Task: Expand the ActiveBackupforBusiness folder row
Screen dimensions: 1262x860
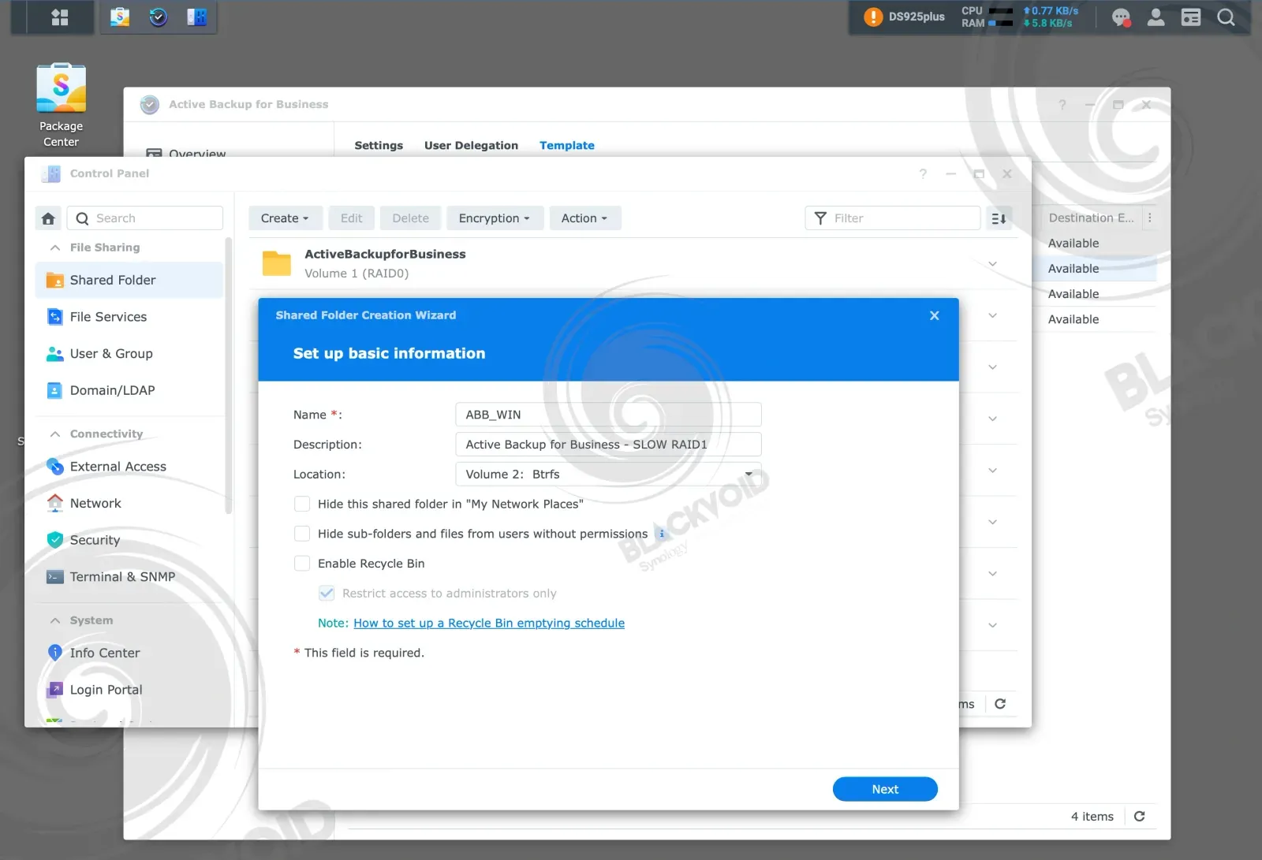Action: pos(992,263)
